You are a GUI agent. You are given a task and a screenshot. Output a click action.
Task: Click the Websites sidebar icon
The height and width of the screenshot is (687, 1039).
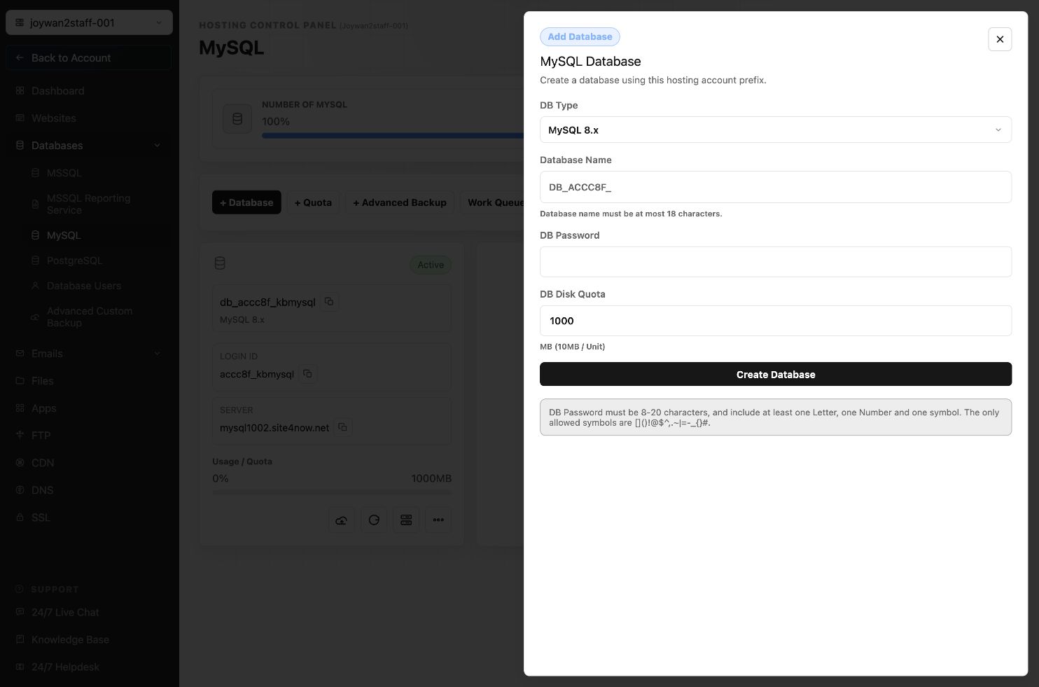click(x=20, y=118)
